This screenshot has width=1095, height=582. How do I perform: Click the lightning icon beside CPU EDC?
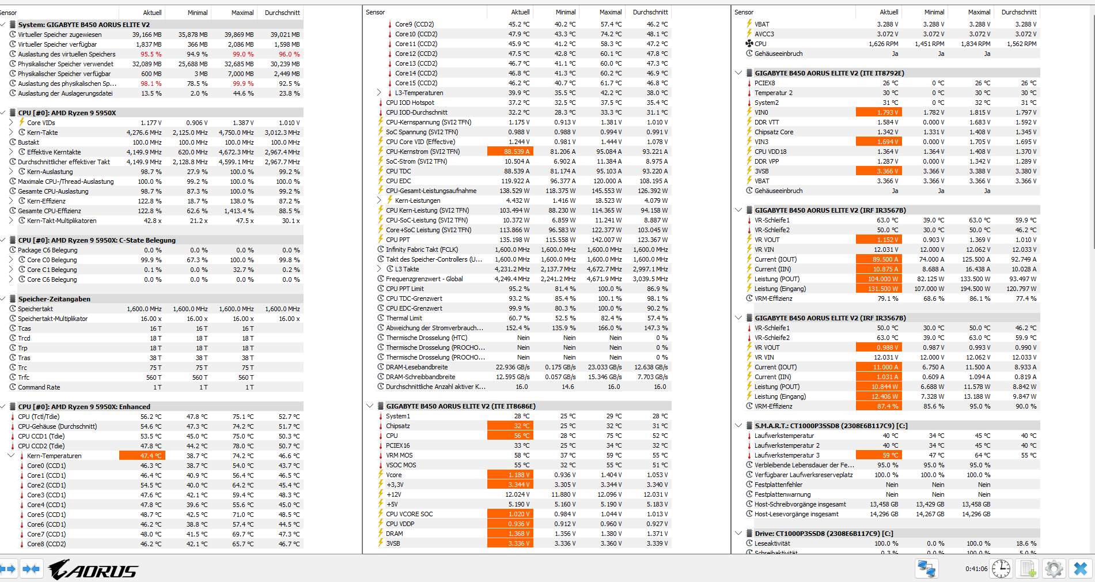coord(381,181)
